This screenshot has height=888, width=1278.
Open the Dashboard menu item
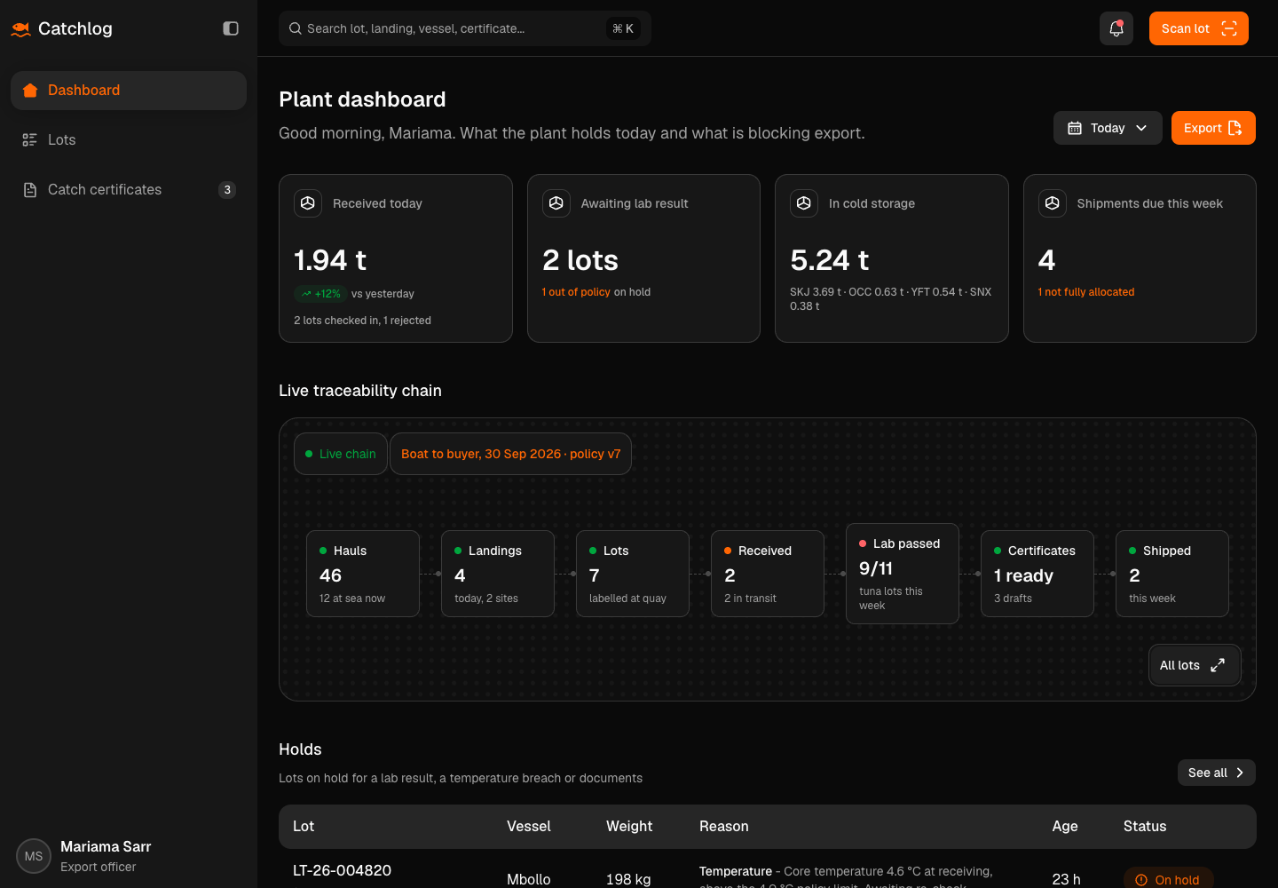[x=129, y=91]
